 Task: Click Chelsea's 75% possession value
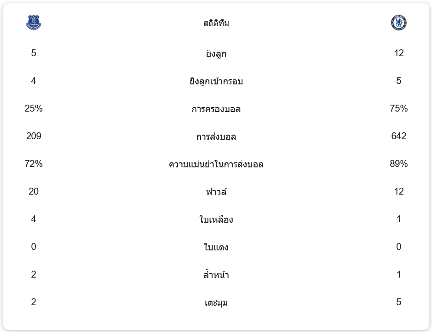399,108
